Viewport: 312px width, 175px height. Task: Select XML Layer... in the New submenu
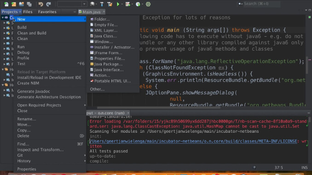coord(113,30)
